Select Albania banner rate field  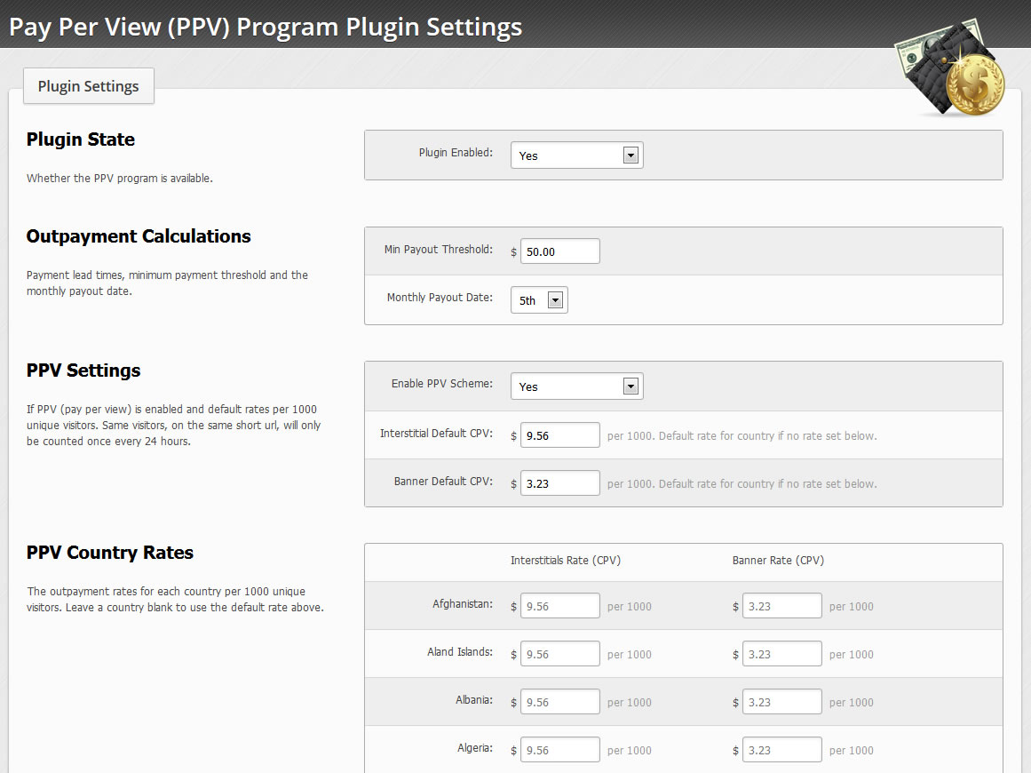781,702
